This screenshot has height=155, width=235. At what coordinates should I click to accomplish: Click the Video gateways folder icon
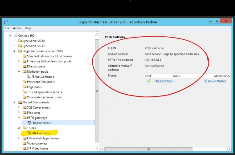click(24, 143)
